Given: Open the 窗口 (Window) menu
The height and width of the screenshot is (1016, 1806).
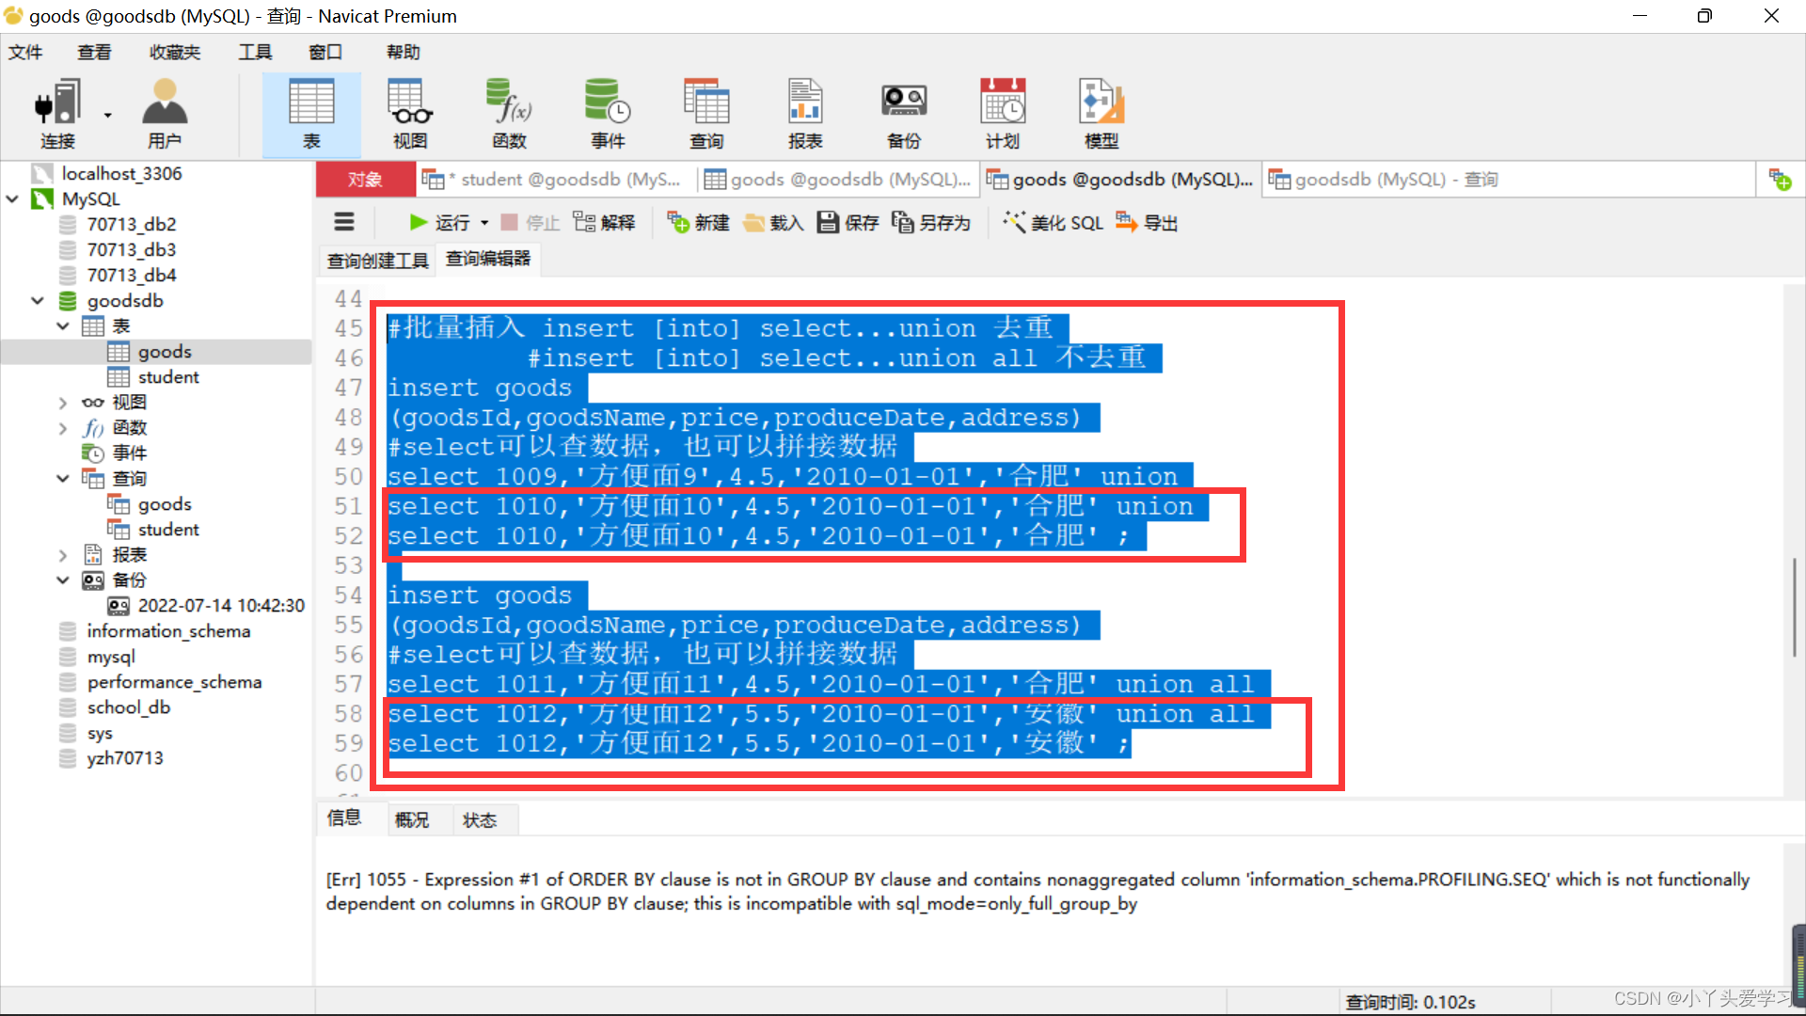Looking at the screenshot, I should point(325,52).
